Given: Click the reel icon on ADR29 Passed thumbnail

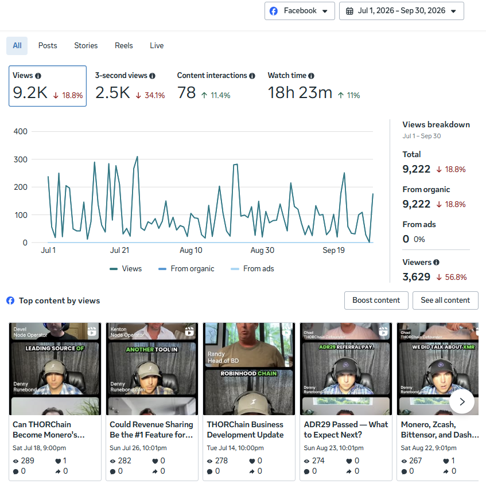Looking at the screenshot, I should coord(383,331).
